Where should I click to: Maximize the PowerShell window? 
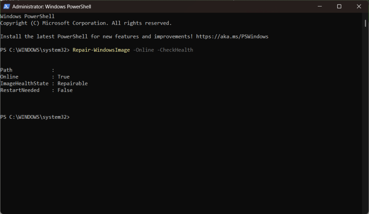[339, 6]
